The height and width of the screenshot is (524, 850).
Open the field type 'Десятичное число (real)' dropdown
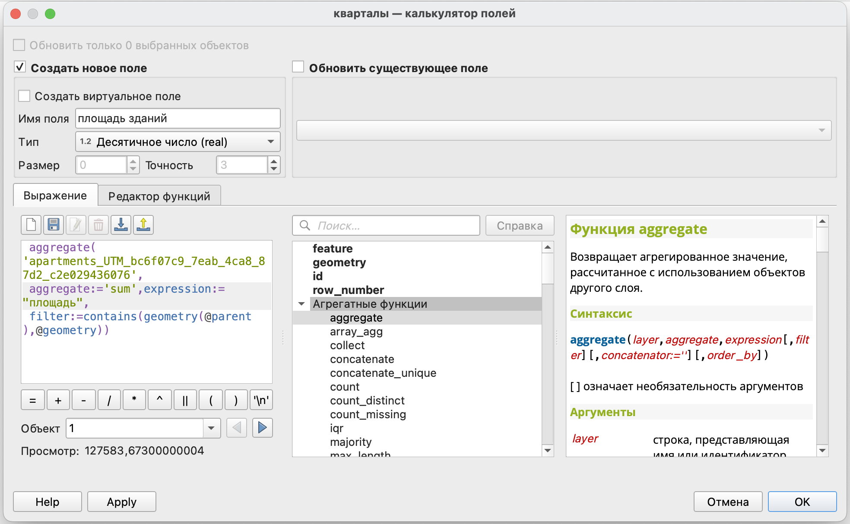coord(178,142)
